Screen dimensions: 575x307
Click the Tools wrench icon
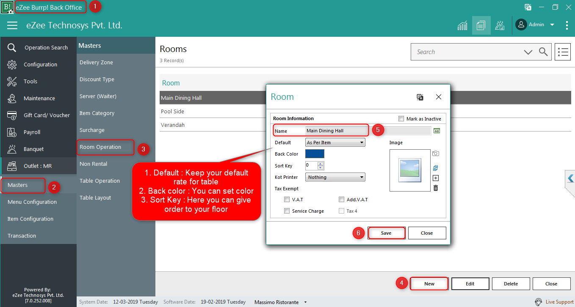coord(12,81)
